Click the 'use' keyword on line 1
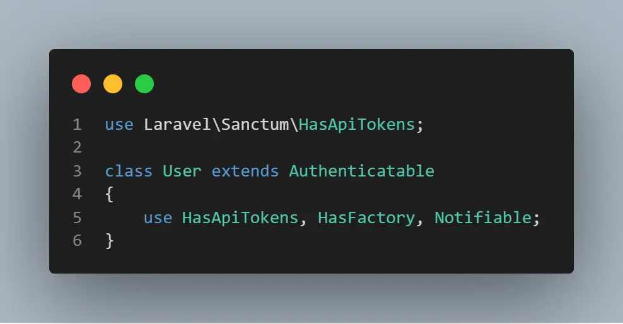 point(119,125)
